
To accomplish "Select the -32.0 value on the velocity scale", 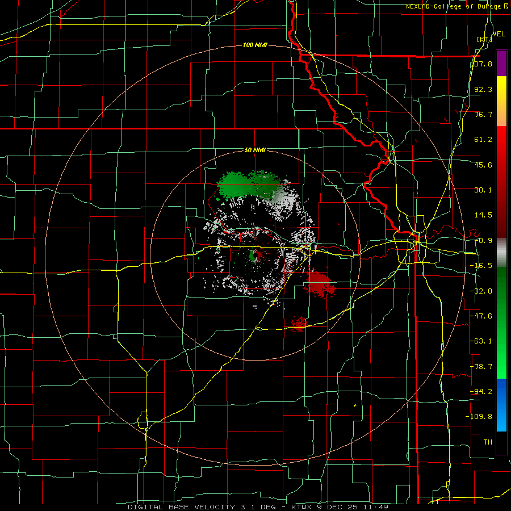I will coord(481,291).
